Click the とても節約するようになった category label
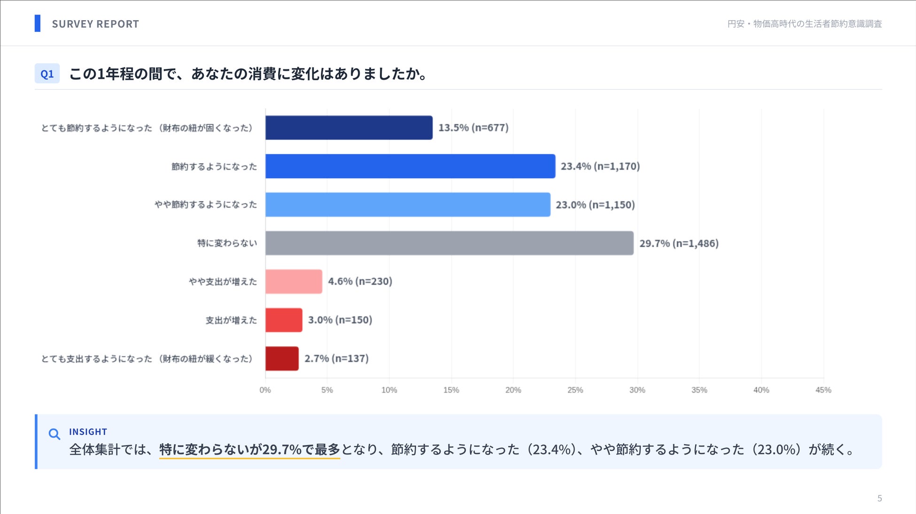 pos(147,128)
